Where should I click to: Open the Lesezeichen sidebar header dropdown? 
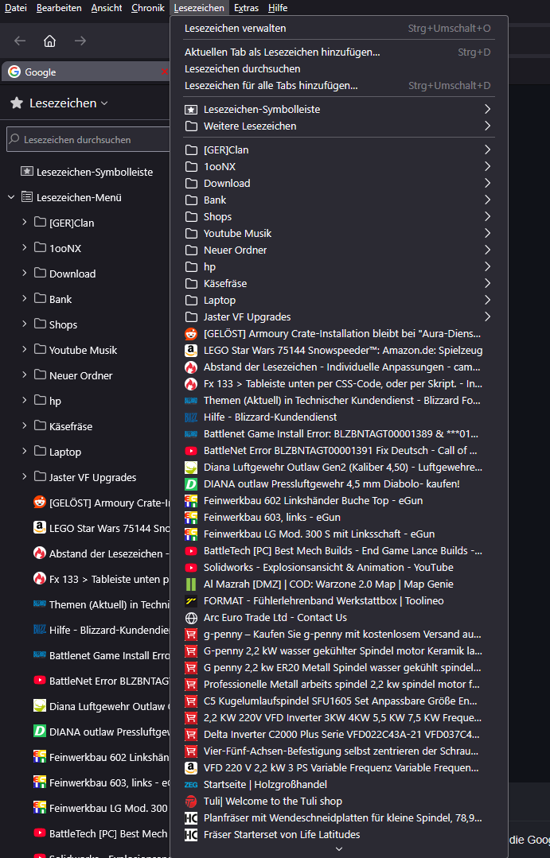(x=68, y=103)
